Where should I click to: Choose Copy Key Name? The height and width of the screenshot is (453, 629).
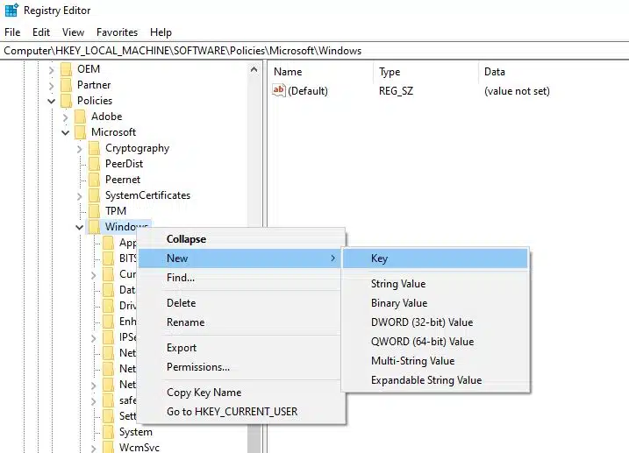coord(241,393)
